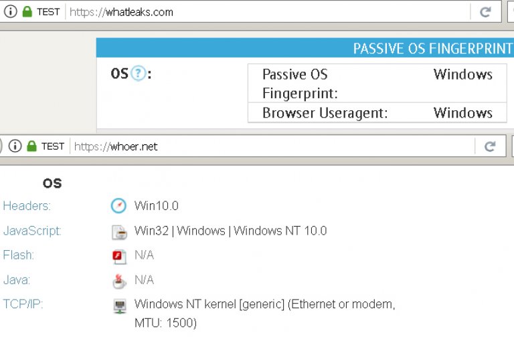The width and height of the screenshot is (514, 337).
Task: Click the site info icon beside whoer.net
Action: (15, 146)
